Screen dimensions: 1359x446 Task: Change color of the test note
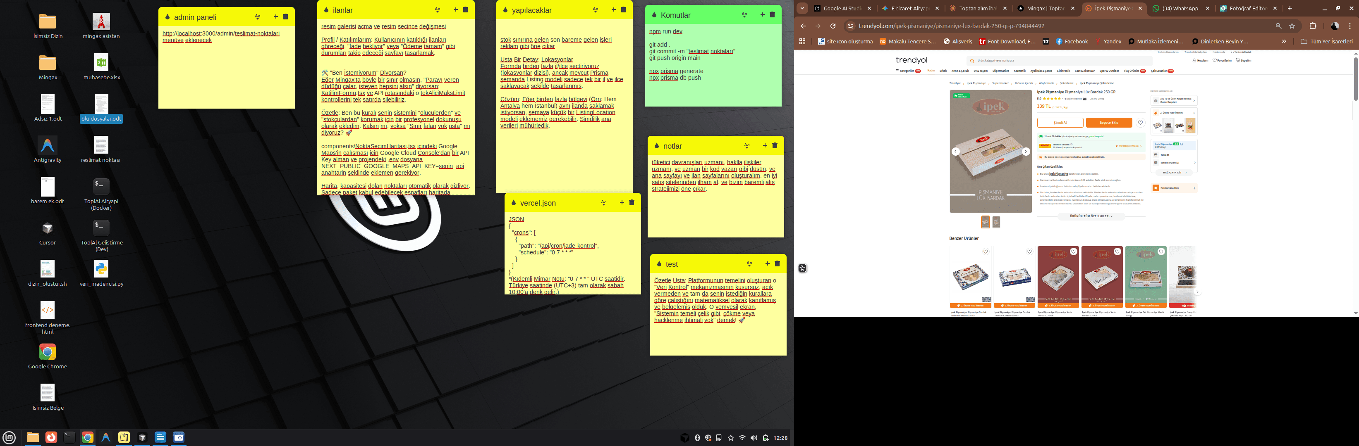(x=659, y=263)
